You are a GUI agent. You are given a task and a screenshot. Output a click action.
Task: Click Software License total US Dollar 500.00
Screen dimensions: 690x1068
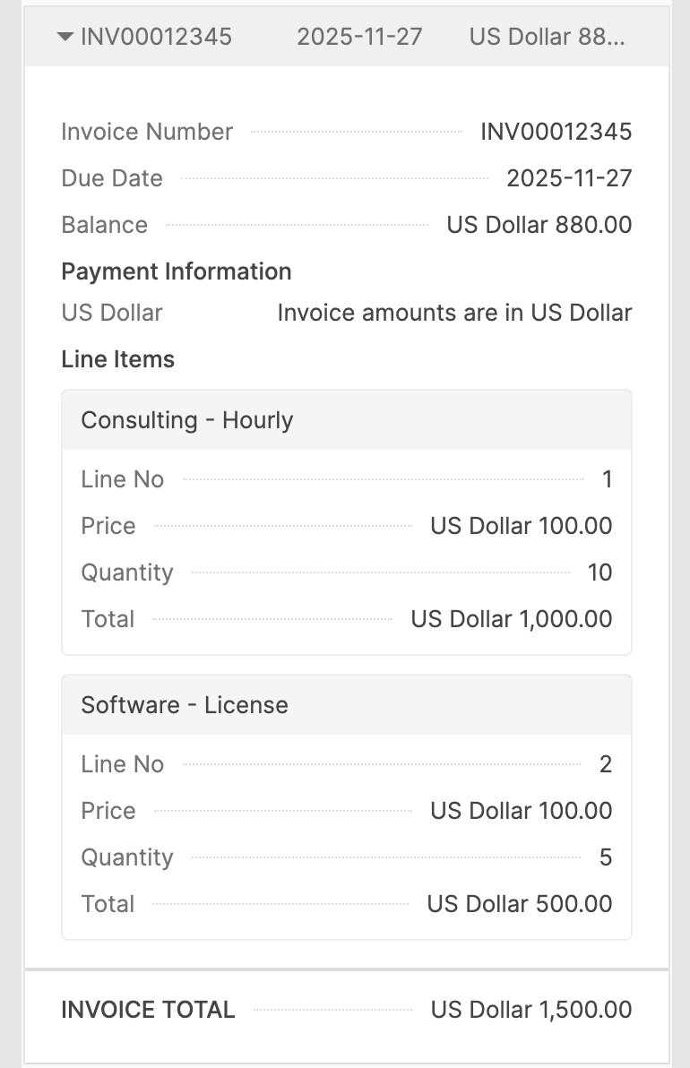point(519,904)
